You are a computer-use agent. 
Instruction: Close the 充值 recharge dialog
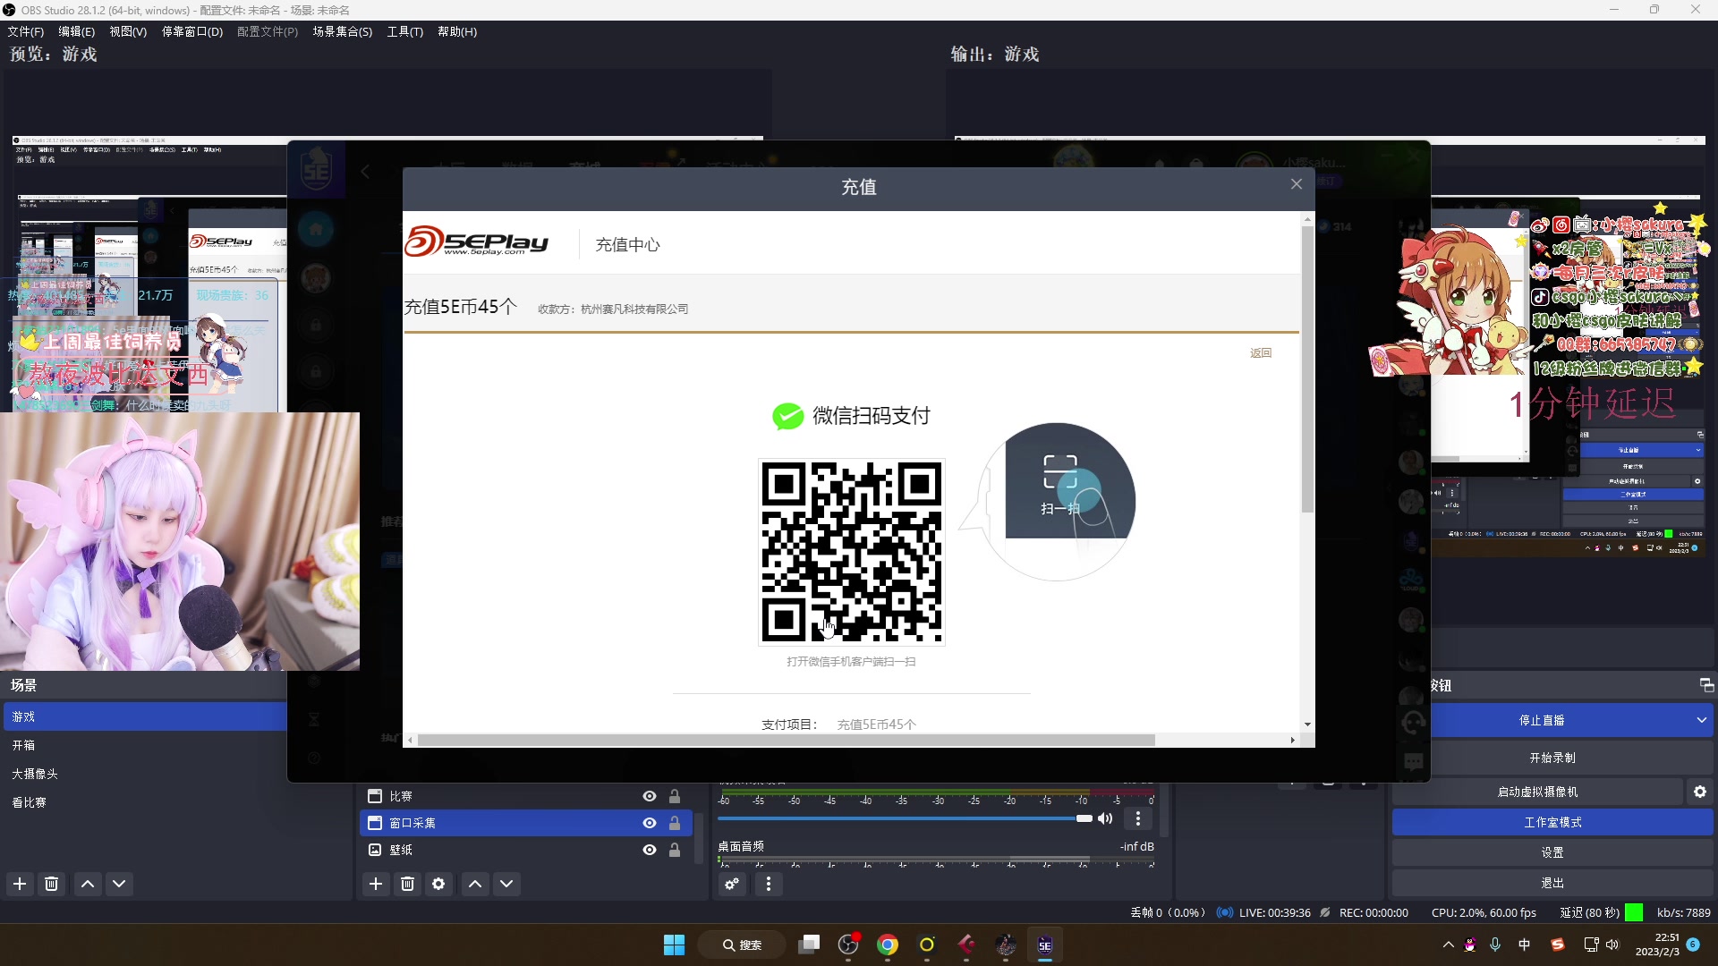[x=1297, y=184]
